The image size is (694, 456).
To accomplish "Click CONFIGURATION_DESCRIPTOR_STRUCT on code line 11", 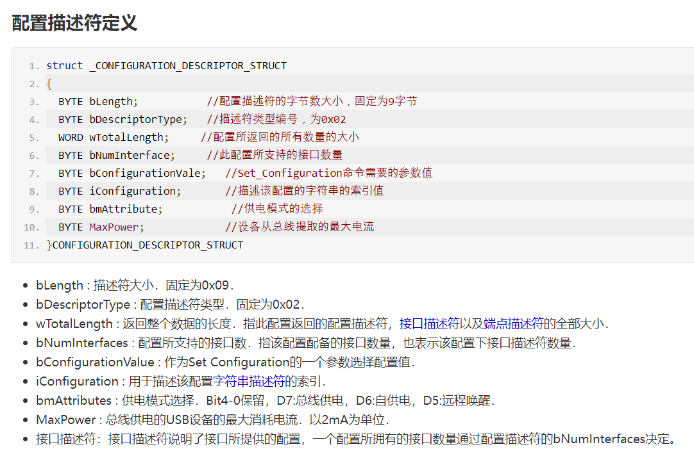I will (x=148, y=245).
